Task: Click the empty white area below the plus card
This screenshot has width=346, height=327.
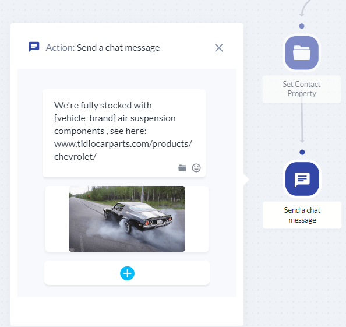Action: coord(127,311)
